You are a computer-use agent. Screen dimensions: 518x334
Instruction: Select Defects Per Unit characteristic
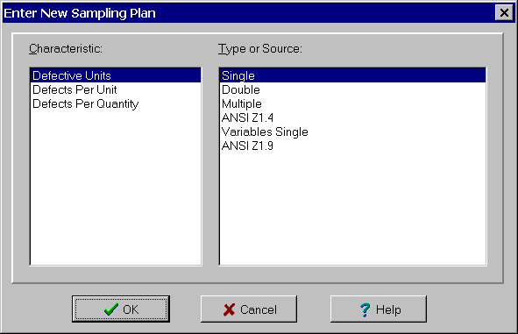click(116, 90)
